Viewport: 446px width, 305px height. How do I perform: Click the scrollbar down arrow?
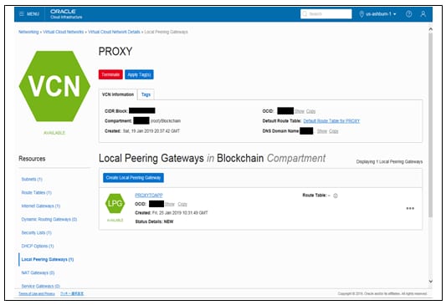[x=430, y=281]
